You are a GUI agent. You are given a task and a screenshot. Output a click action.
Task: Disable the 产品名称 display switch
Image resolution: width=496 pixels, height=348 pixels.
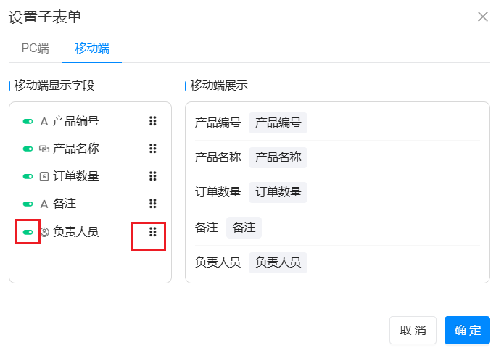[28, 149]
